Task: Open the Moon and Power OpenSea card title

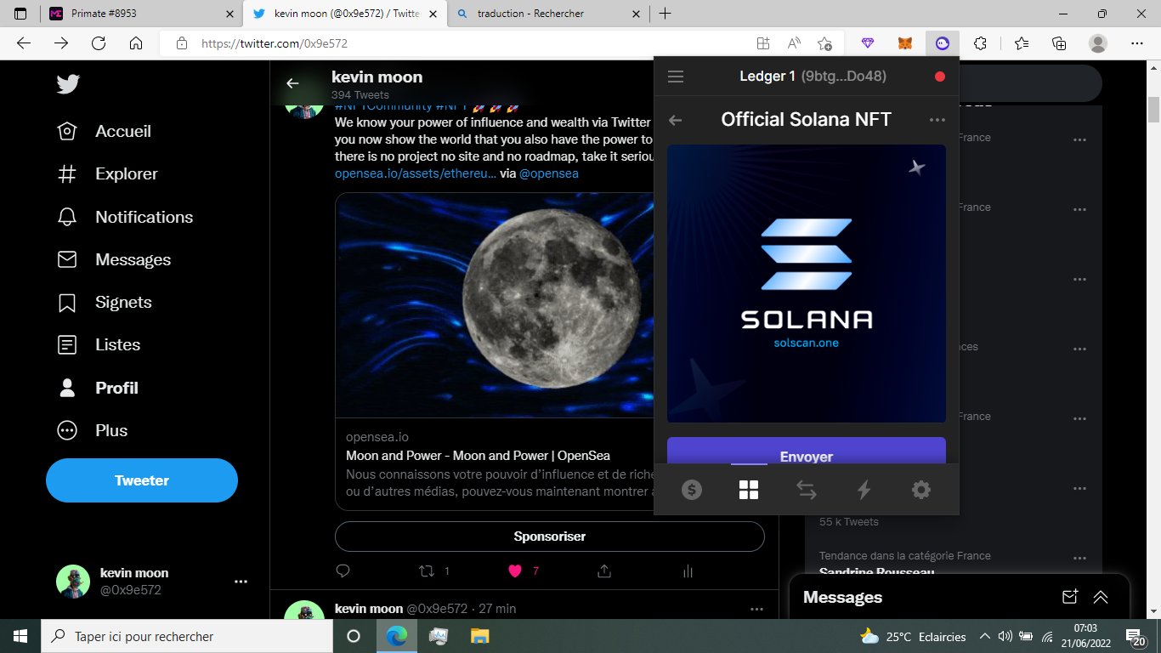Action: (x=478, y=456)
